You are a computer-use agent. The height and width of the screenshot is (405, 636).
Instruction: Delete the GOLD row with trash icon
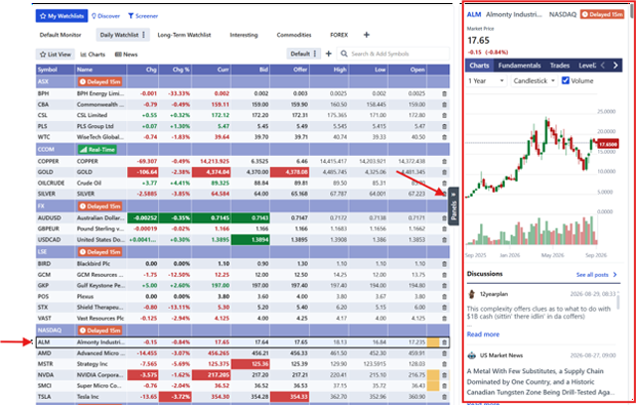click(x=444, y=172)
